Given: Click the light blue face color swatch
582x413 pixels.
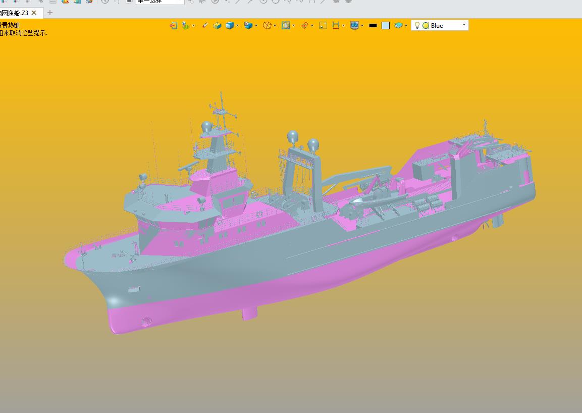Looking at the screenshot, I should tap(386, 25).
